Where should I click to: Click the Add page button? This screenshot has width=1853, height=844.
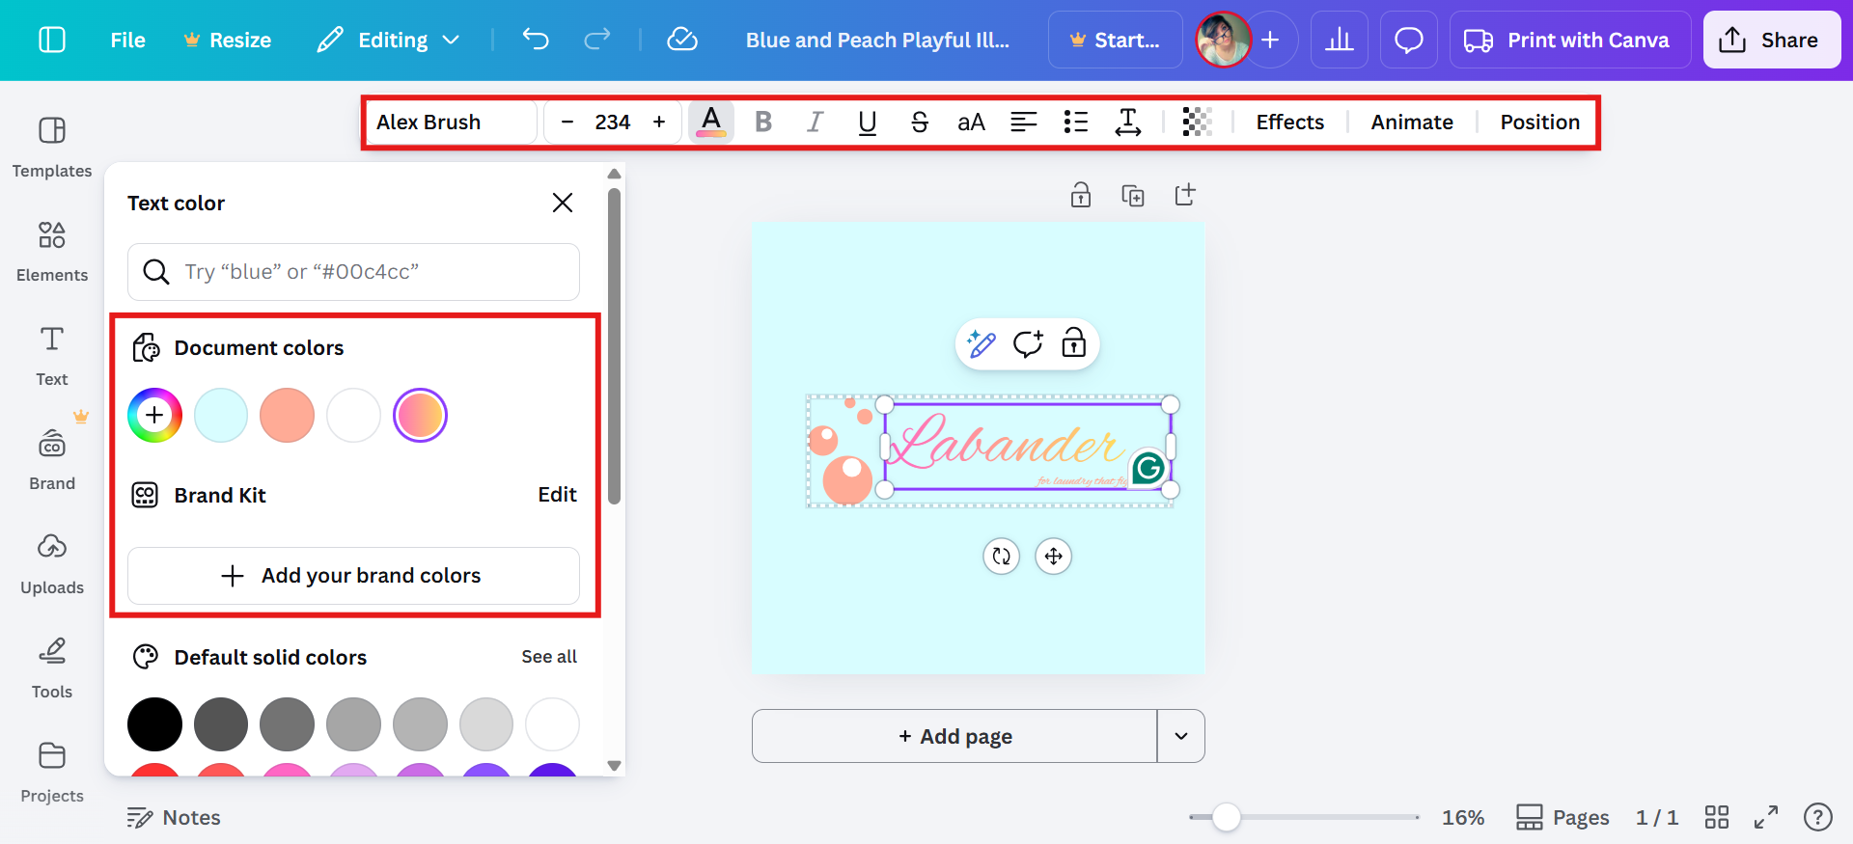pyautogui.click(x=954, y=736)
